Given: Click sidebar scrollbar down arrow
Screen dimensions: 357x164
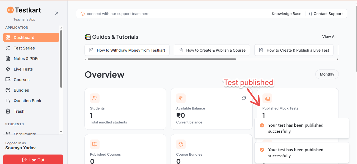Looking at the screenshot, I should (61, 132).
